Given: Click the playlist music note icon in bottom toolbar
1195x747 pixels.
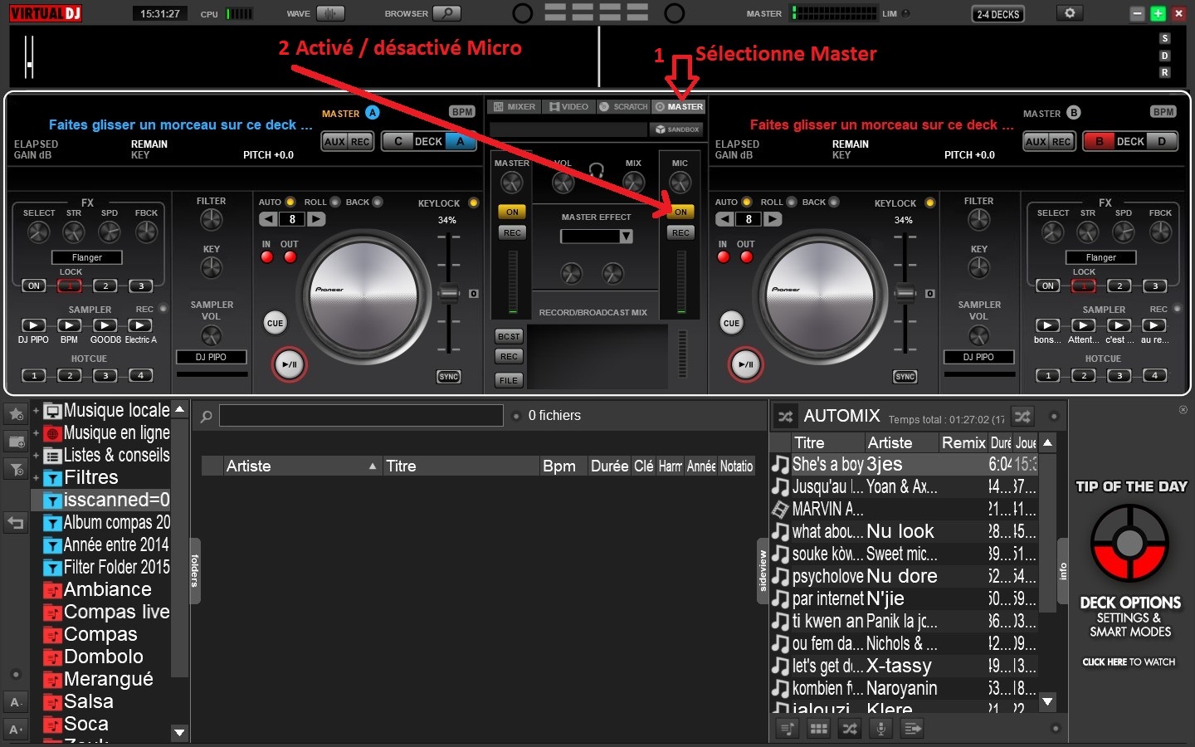Looking at the screenshot, I should click(788, 729).
